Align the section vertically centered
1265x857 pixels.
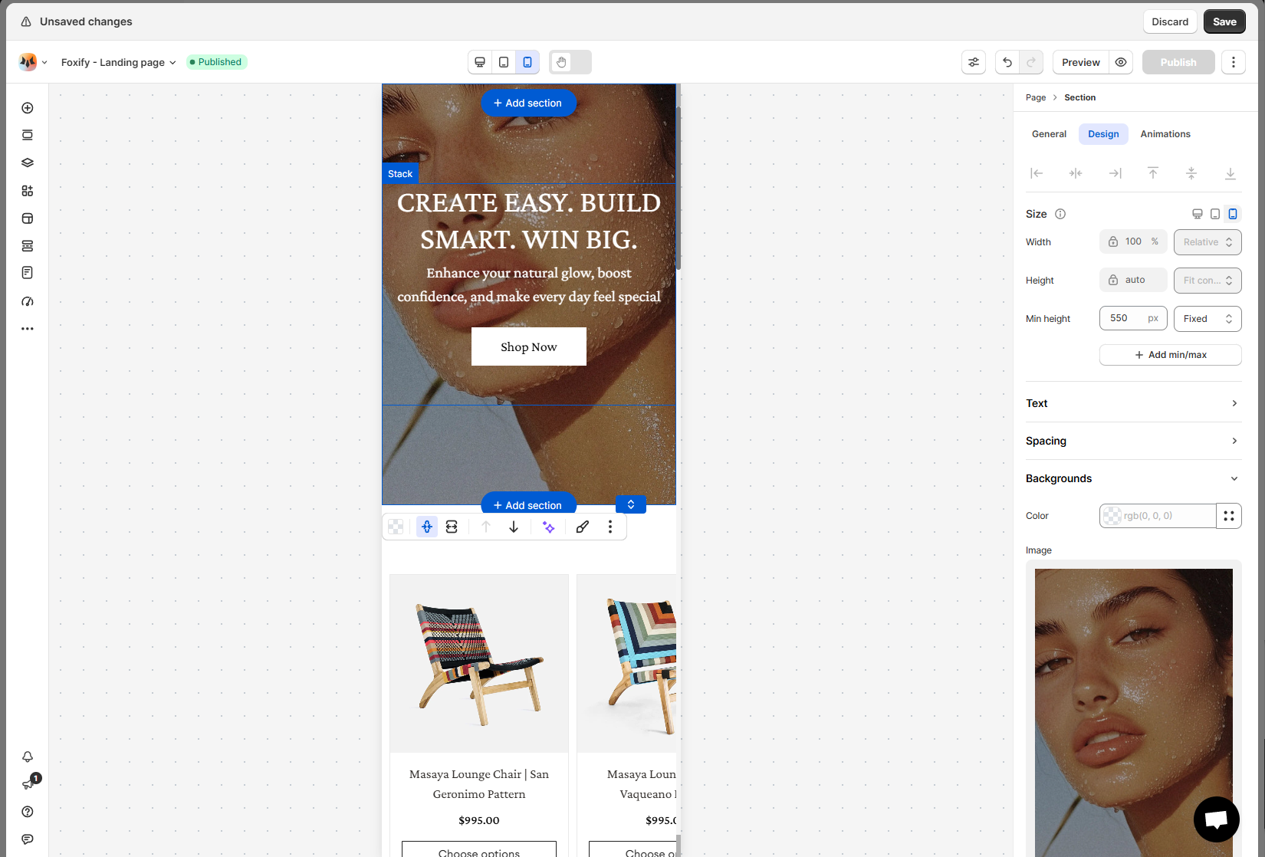click(1191, 173)
